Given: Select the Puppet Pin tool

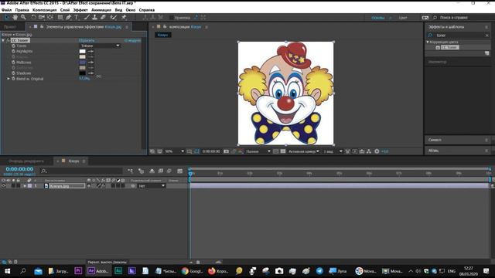Looking at the screenshot, I should coord(124,17).
